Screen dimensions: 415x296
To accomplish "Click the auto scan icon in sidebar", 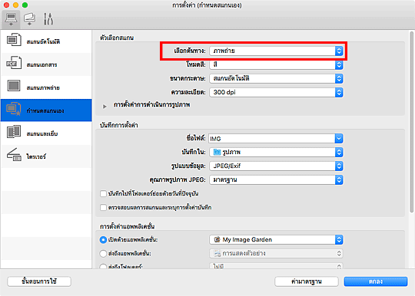I will pyautogui.click(x=14, y=40).
